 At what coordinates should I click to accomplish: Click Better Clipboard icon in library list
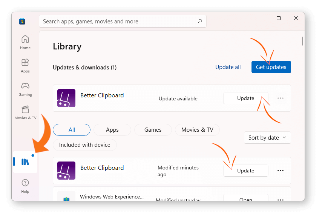tap(66, 171)
